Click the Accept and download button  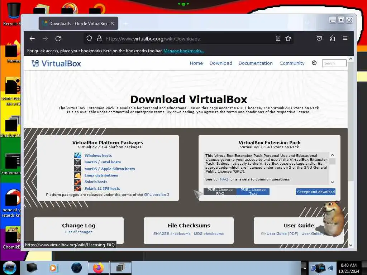click(315, 192)
